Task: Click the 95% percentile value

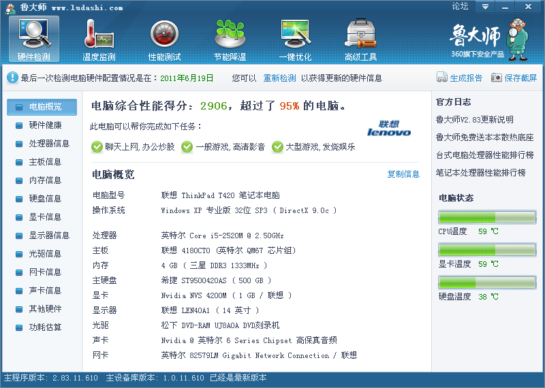Action: [289, 106]
